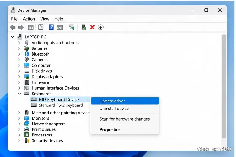Collapse the LAPTOP-PC root node
Screen dimensions: 236x157
tap(12, 37)
